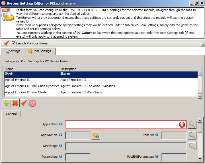Click the PostExit info icon
Viewport: 205px width, 164px height.
point(157,135)
